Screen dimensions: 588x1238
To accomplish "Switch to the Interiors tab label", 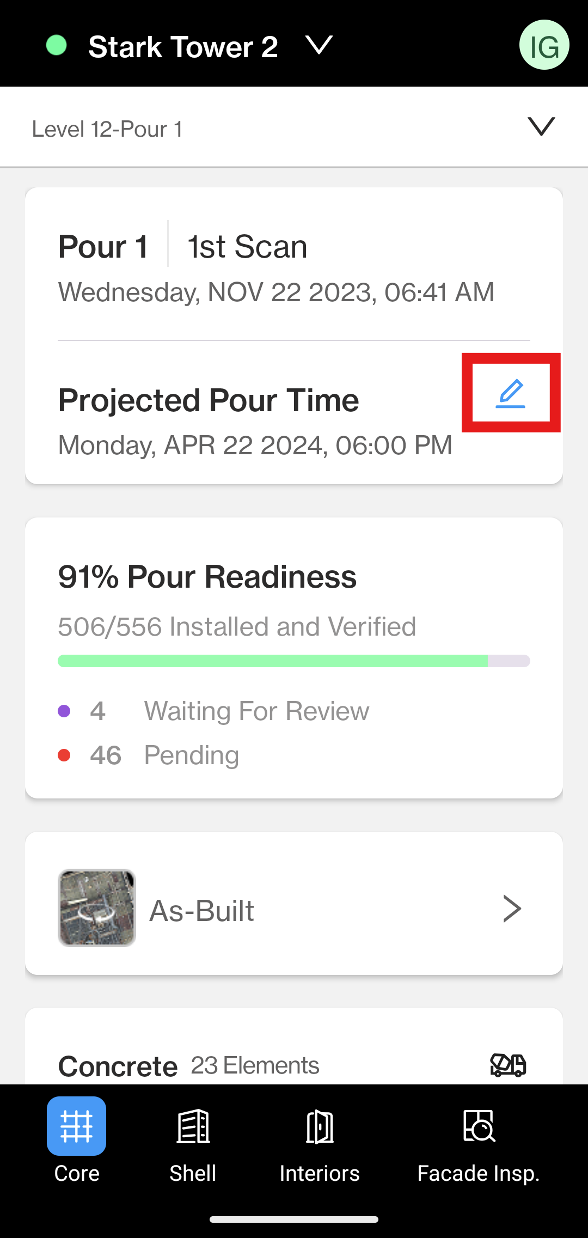I will [320, 1173].
